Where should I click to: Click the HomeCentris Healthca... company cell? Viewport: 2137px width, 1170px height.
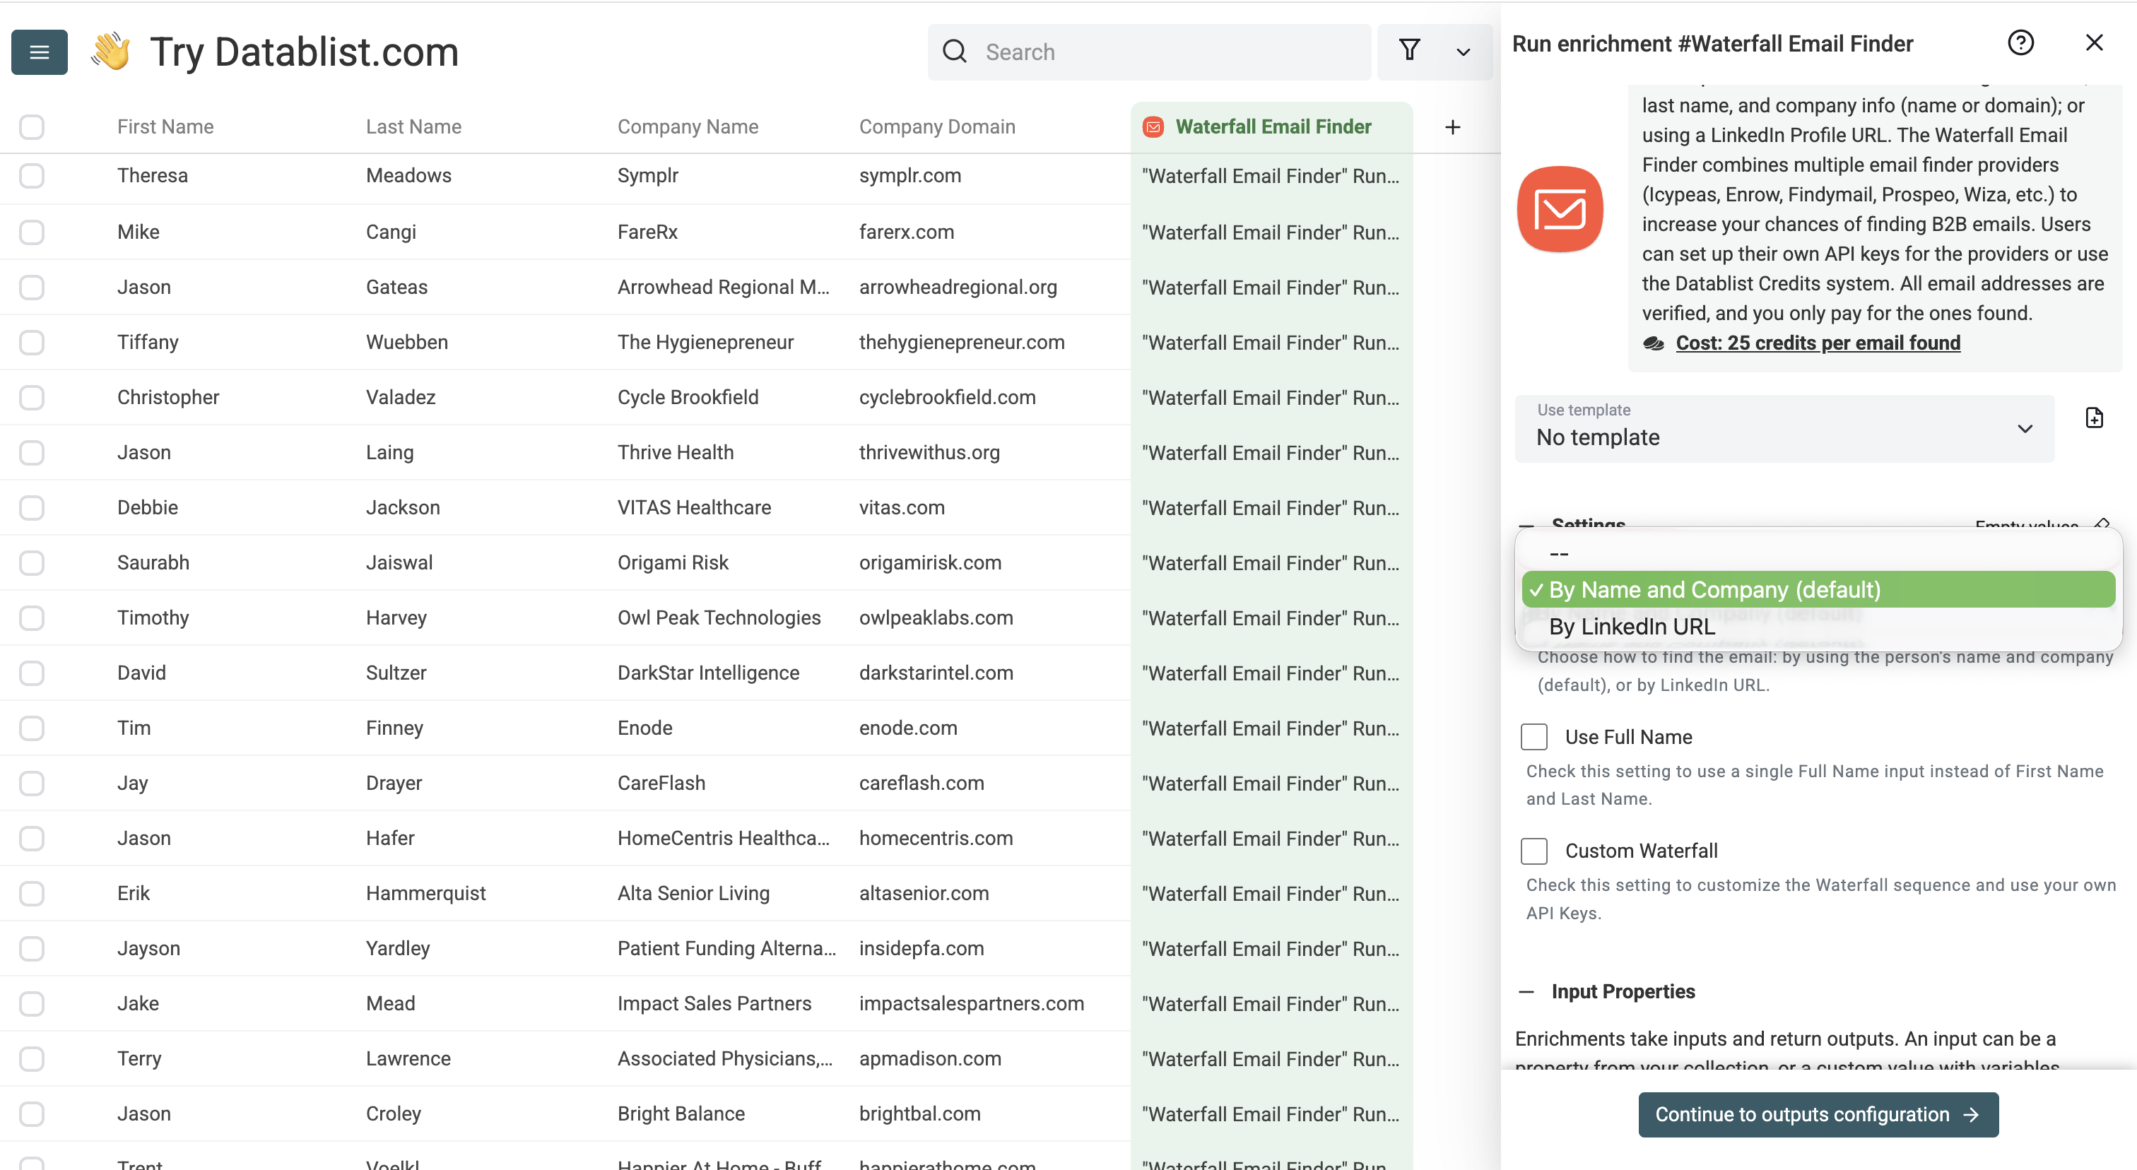[722, 839]
